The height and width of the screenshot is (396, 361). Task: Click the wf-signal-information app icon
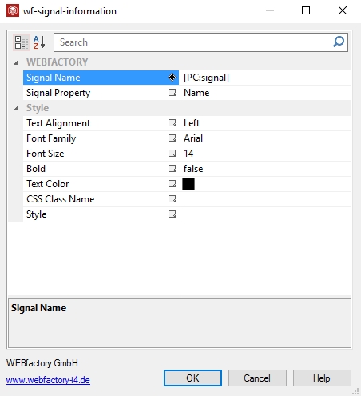click(x=13, y=10)
